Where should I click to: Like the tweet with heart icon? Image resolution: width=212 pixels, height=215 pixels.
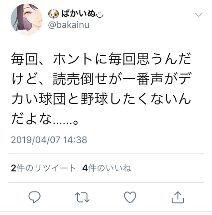coord(130,197)
